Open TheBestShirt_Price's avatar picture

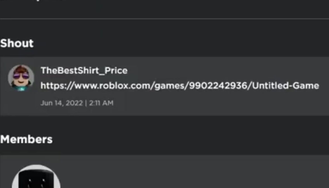point(21,78)
